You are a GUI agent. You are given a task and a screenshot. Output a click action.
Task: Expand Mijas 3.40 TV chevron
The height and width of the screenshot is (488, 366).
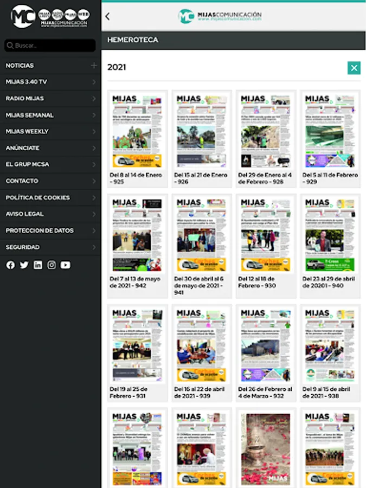coord(94,82)
